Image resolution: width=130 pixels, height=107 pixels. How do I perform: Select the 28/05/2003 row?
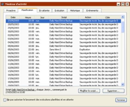tap(63, 24)
